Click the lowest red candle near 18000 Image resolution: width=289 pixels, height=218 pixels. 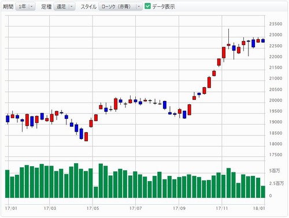tap(86, 137)
